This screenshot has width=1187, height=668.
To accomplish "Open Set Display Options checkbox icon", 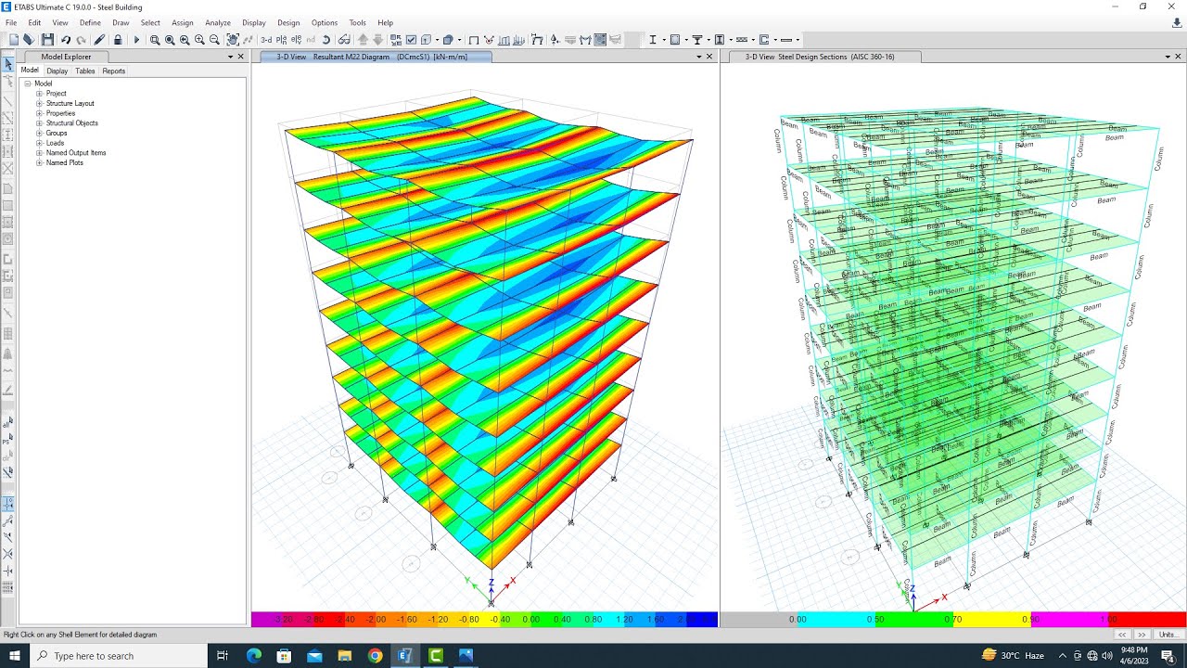I will tap(411, 40).
